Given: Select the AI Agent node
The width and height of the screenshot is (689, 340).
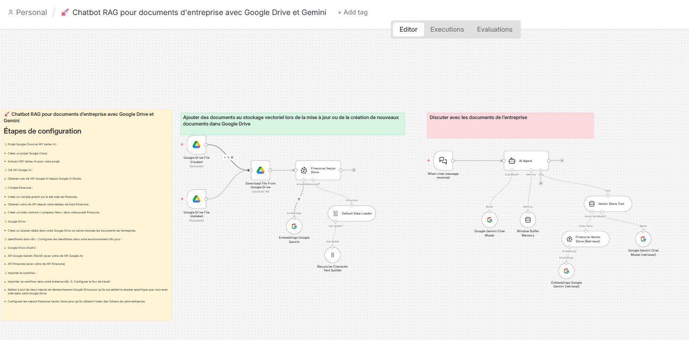Looking at the screenshot, I should 526,160.
